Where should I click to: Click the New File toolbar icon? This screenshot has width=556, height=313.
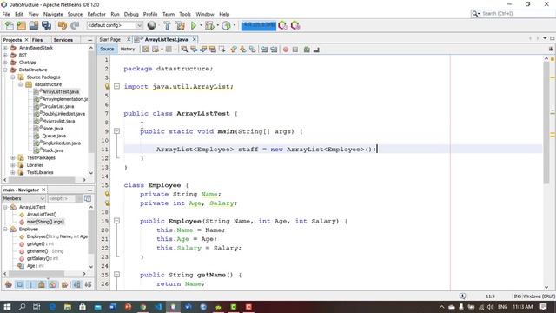(x=10, y=25)
